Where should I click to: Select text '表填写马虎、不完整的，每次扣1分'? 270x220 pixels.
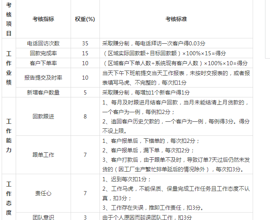click(144, 83)
